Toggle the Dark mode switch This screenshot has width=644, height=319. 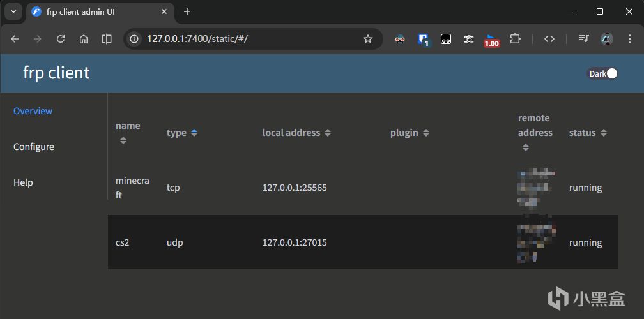coord(602,74)
